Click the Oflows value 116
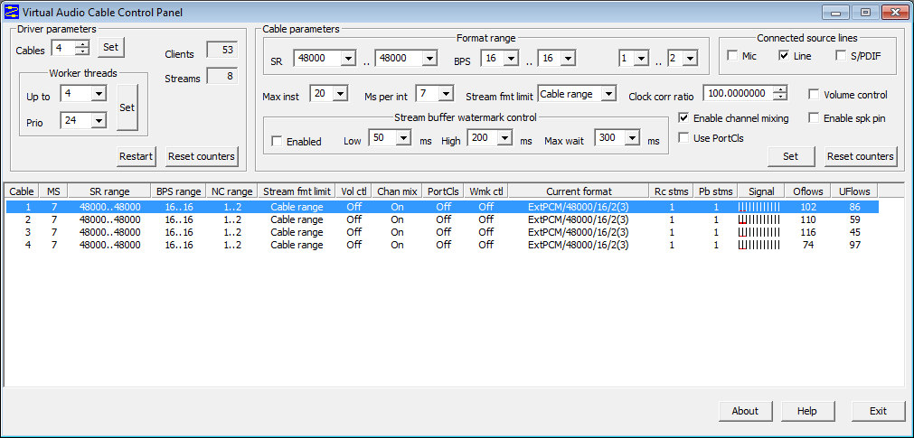 tap(808, 232)
